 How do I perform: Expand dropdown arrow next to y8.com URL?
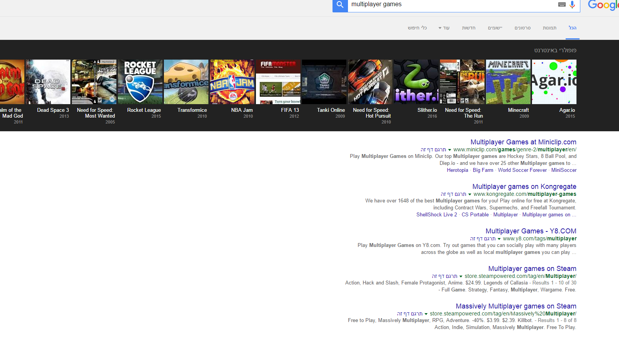[499, 239]
